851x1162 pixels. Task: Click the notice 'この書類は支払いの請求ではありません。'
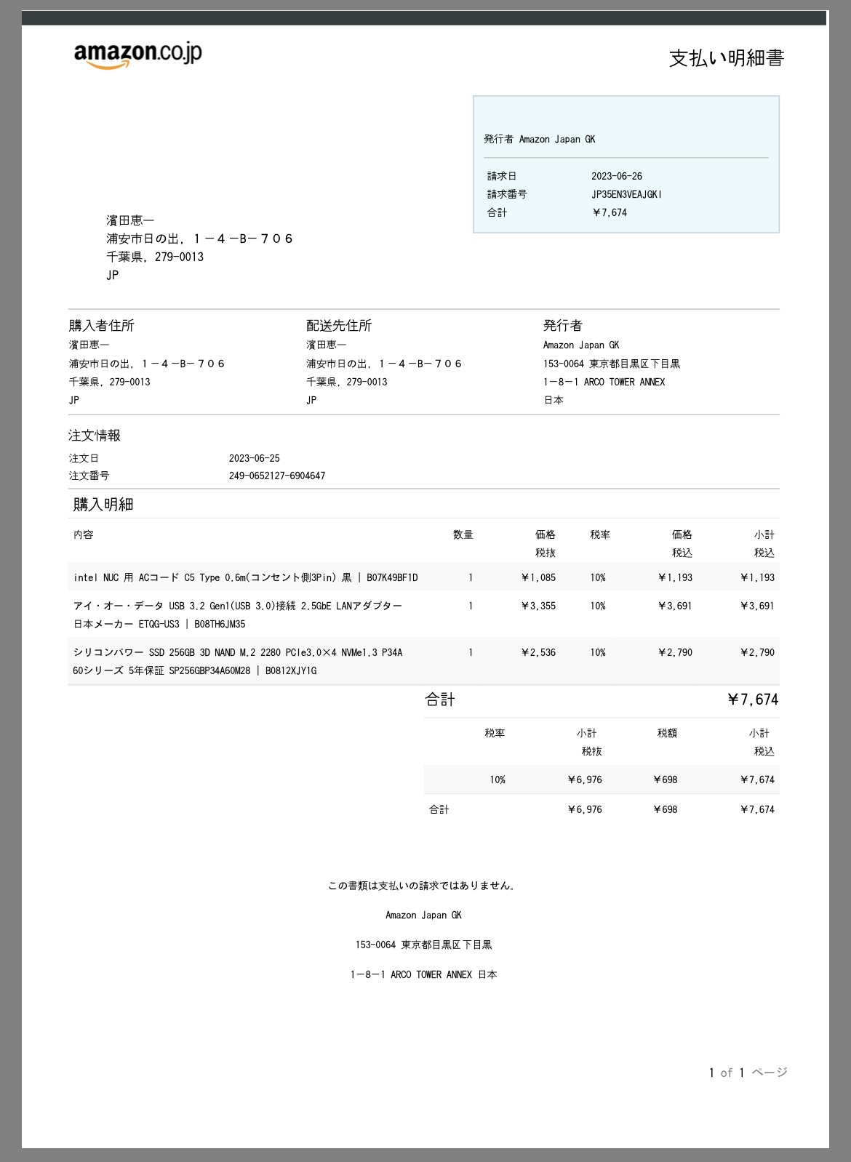(x=423, y=886)
